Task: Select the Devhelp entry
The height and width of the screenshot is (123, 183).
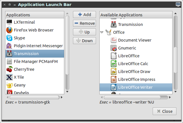Action: click(35, 91)
